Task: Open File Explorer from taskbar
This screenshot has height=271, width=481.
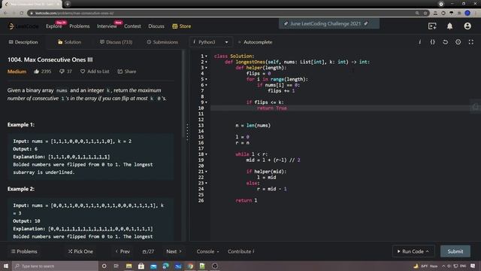Action: pyautogui.click(x=129, y=266)
